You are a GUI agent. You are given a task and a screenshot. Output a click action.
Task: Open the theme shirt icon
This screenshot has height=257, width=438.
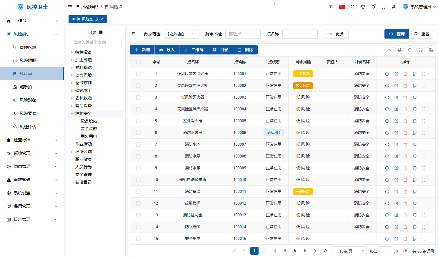click(x=363, y=7)
